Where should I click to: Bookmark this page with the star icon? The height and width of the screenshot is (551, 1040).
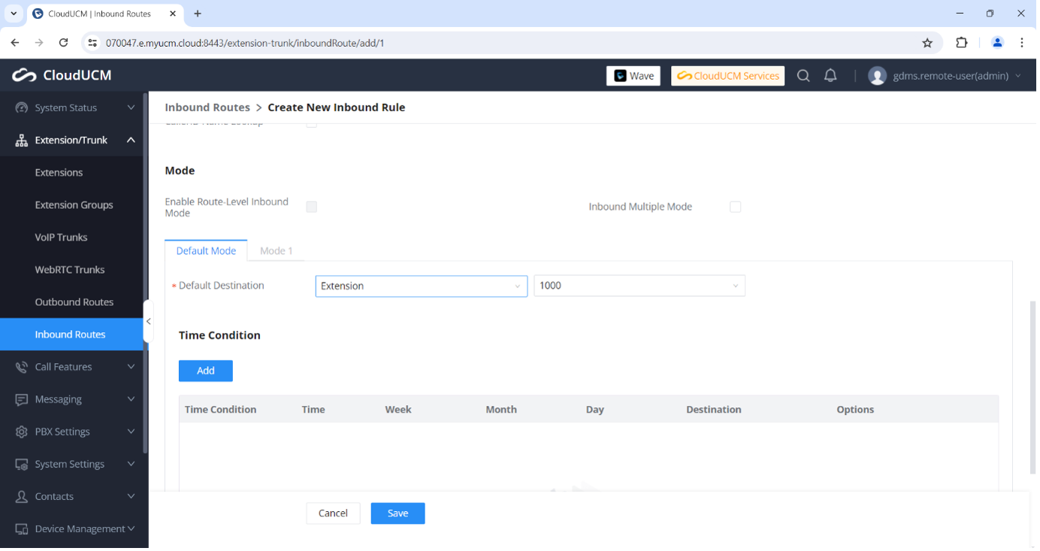click(x=927, y=43)
